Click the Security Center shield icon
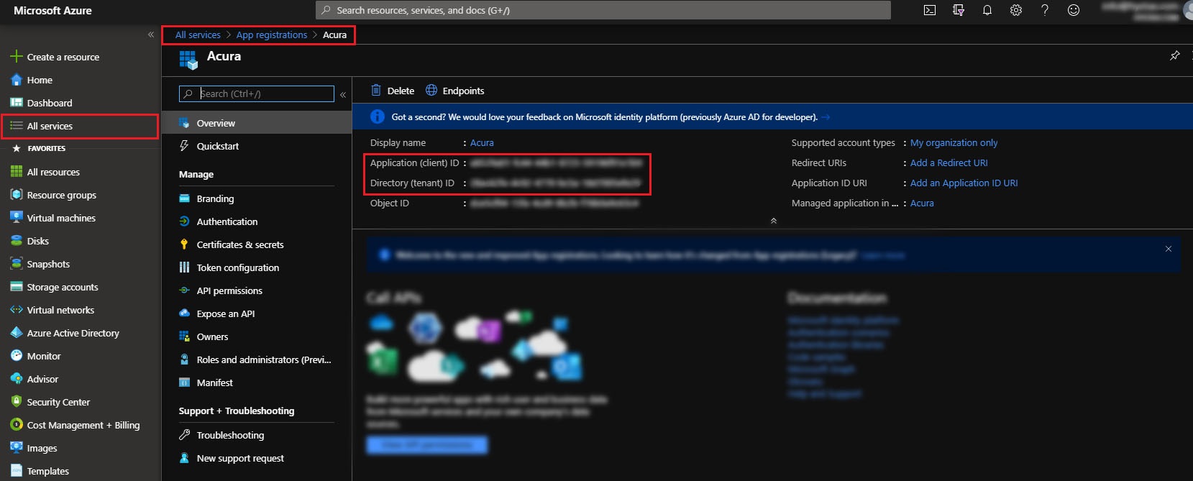The width and height of the screenshot is (1193, 481). (17, 402)
